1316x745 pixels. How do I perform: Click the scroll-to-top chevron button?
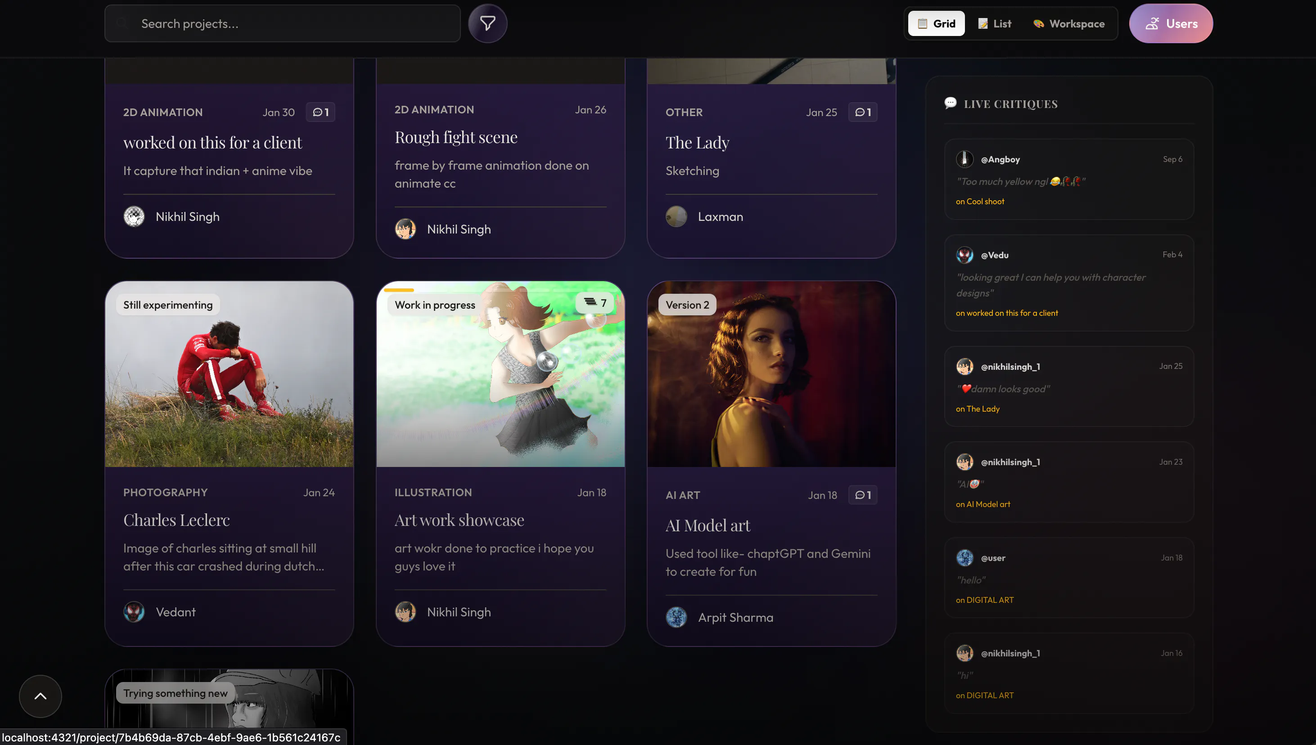pyautogui.click(x=41, y=696)
